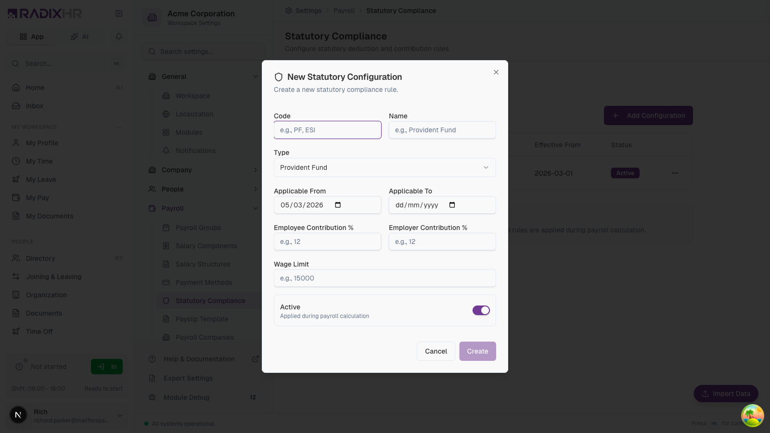Collapse the My Workspace section chevron
770x433 pixels.
tap(119, 127)
